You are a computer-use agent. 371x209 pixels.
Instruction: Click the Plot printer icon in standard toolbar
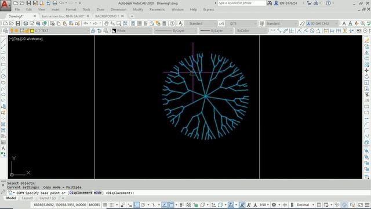coord(26,23)
